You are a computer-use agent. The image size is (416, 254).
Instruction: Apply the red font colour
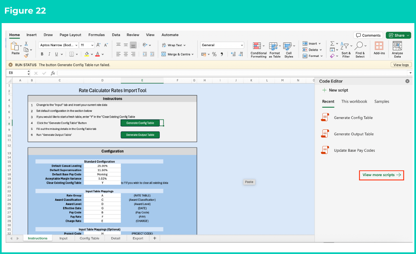[97, 54]
